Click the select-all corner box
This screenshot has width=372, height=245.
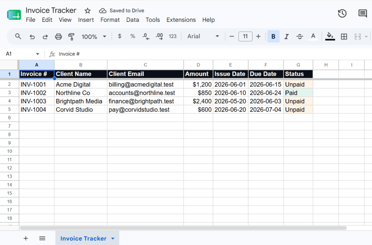coord(9,65)
